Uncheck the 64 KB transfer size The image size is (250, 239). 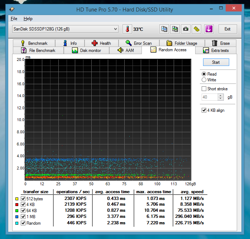tap(23, 210)
